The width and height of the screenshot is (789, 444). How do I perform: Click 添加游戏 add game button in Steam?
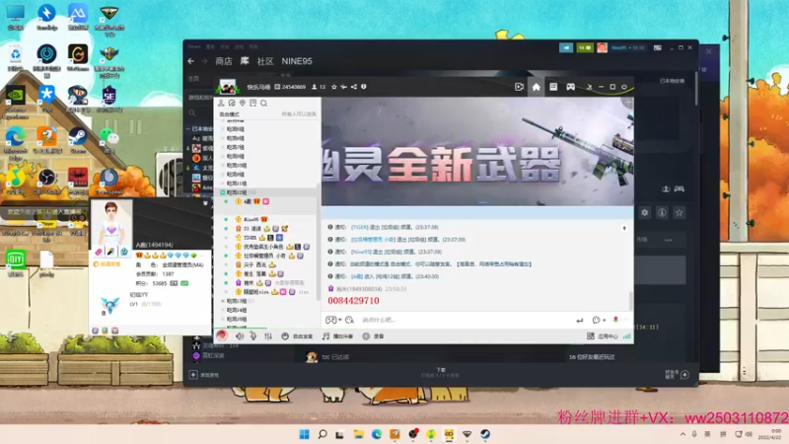click(x=204, y=375)
